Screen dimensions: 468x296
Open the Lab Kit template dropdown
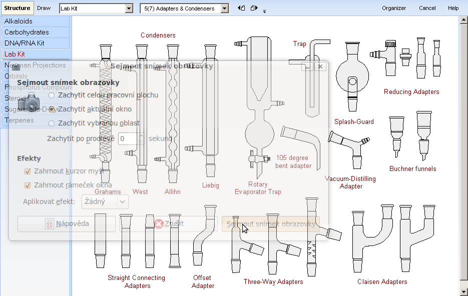click(x=129, y=8)
